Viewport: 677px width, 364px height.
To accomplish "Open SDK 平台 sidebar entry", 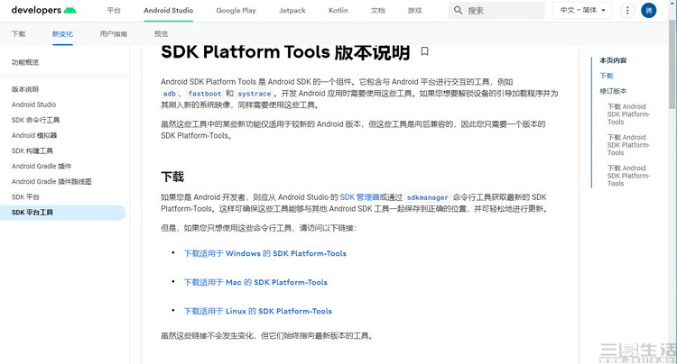I will click(x=25, y=196).
